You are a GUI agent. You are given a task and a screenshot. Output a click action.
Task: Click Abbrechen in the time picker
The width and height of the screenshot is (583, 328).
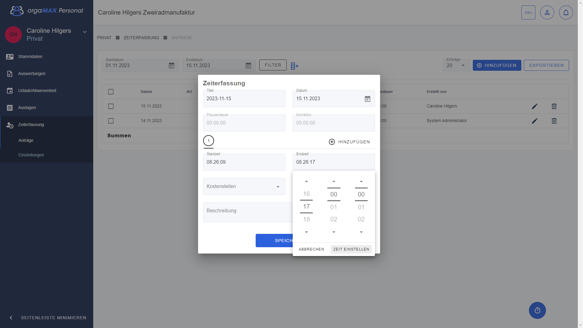(311, 249)
